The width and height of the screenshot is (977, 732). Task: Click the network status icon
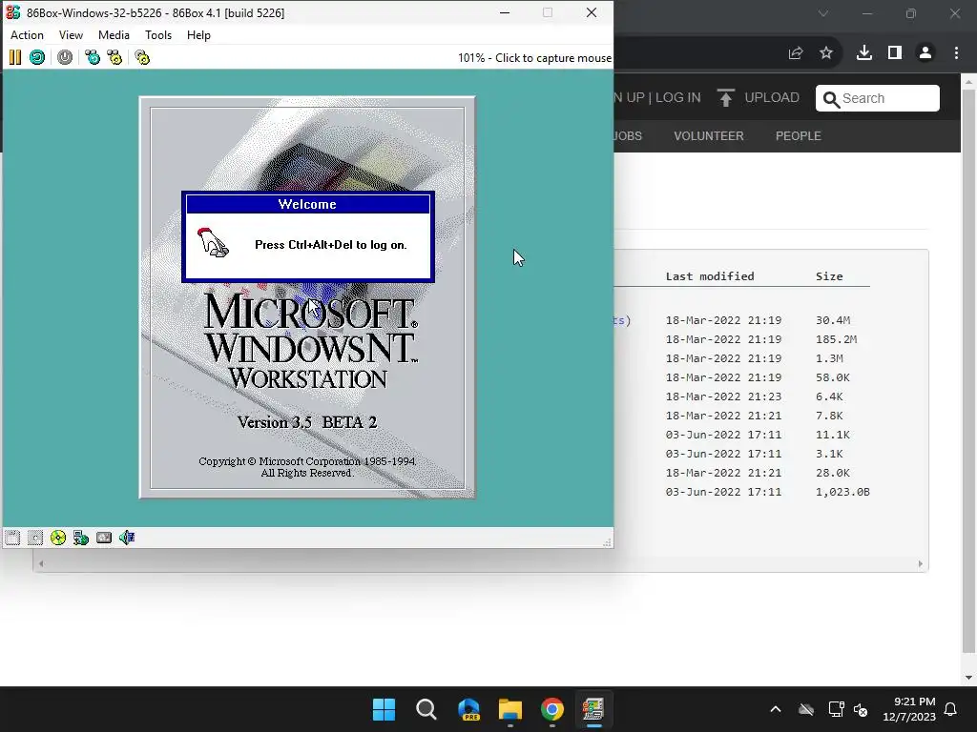[x=81, y=538]
